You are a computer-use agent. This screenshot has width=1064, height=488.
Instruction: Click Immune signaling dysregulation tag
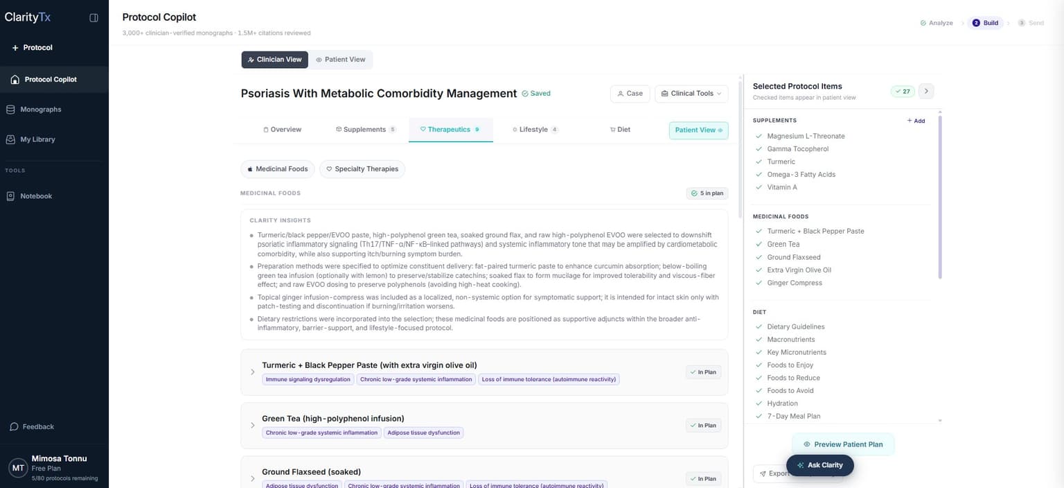[308, 380]
